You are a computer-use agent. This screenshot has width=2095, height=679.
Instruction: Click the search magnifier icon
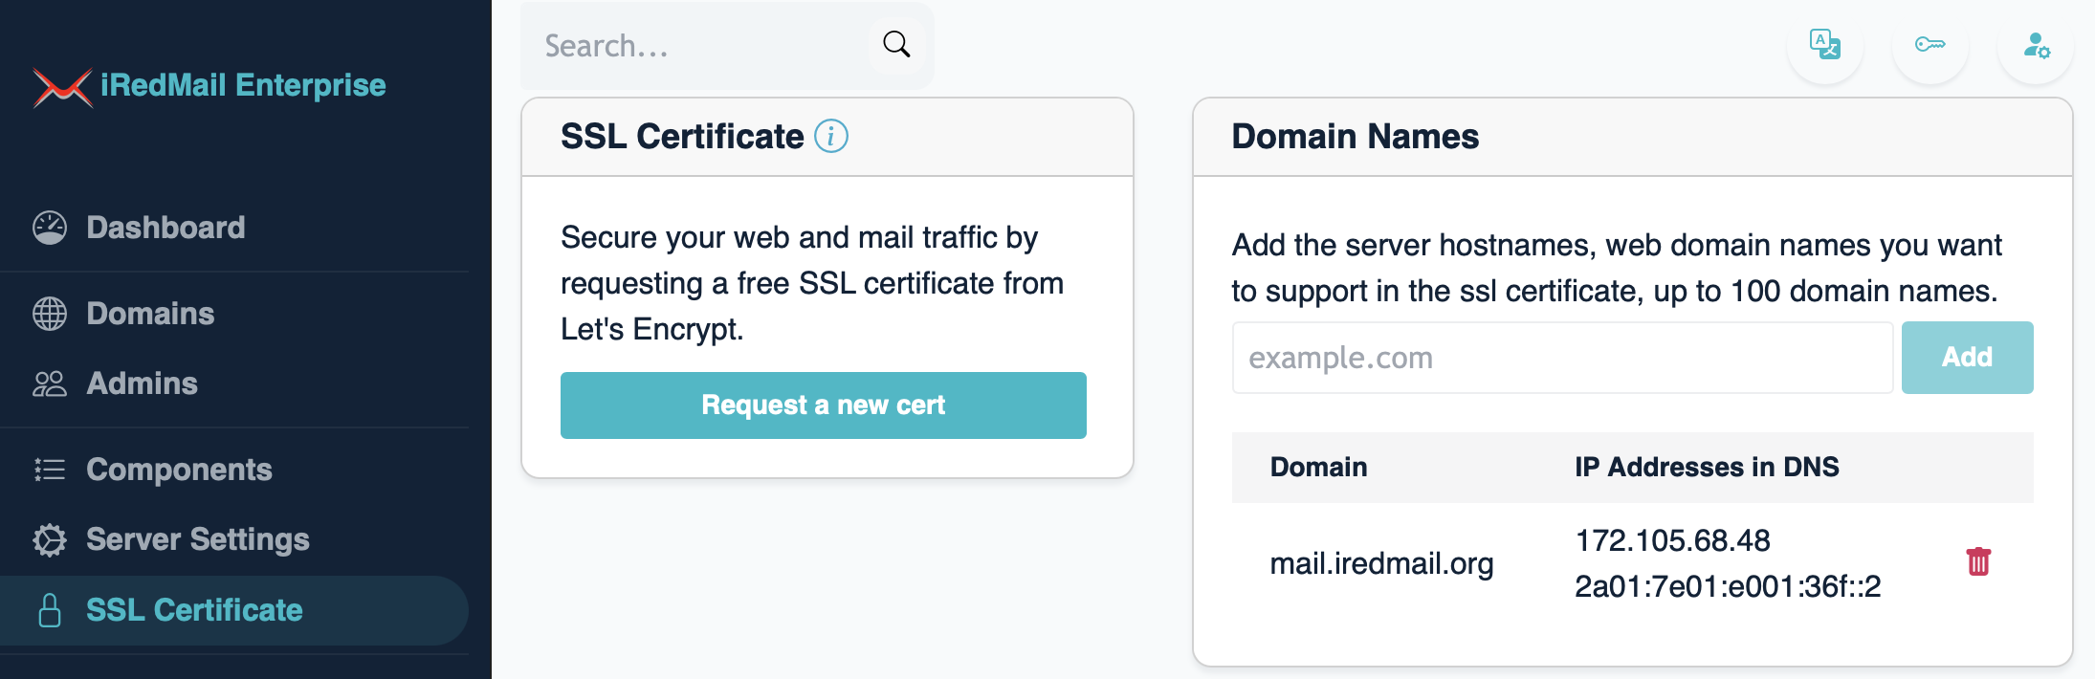896,44
